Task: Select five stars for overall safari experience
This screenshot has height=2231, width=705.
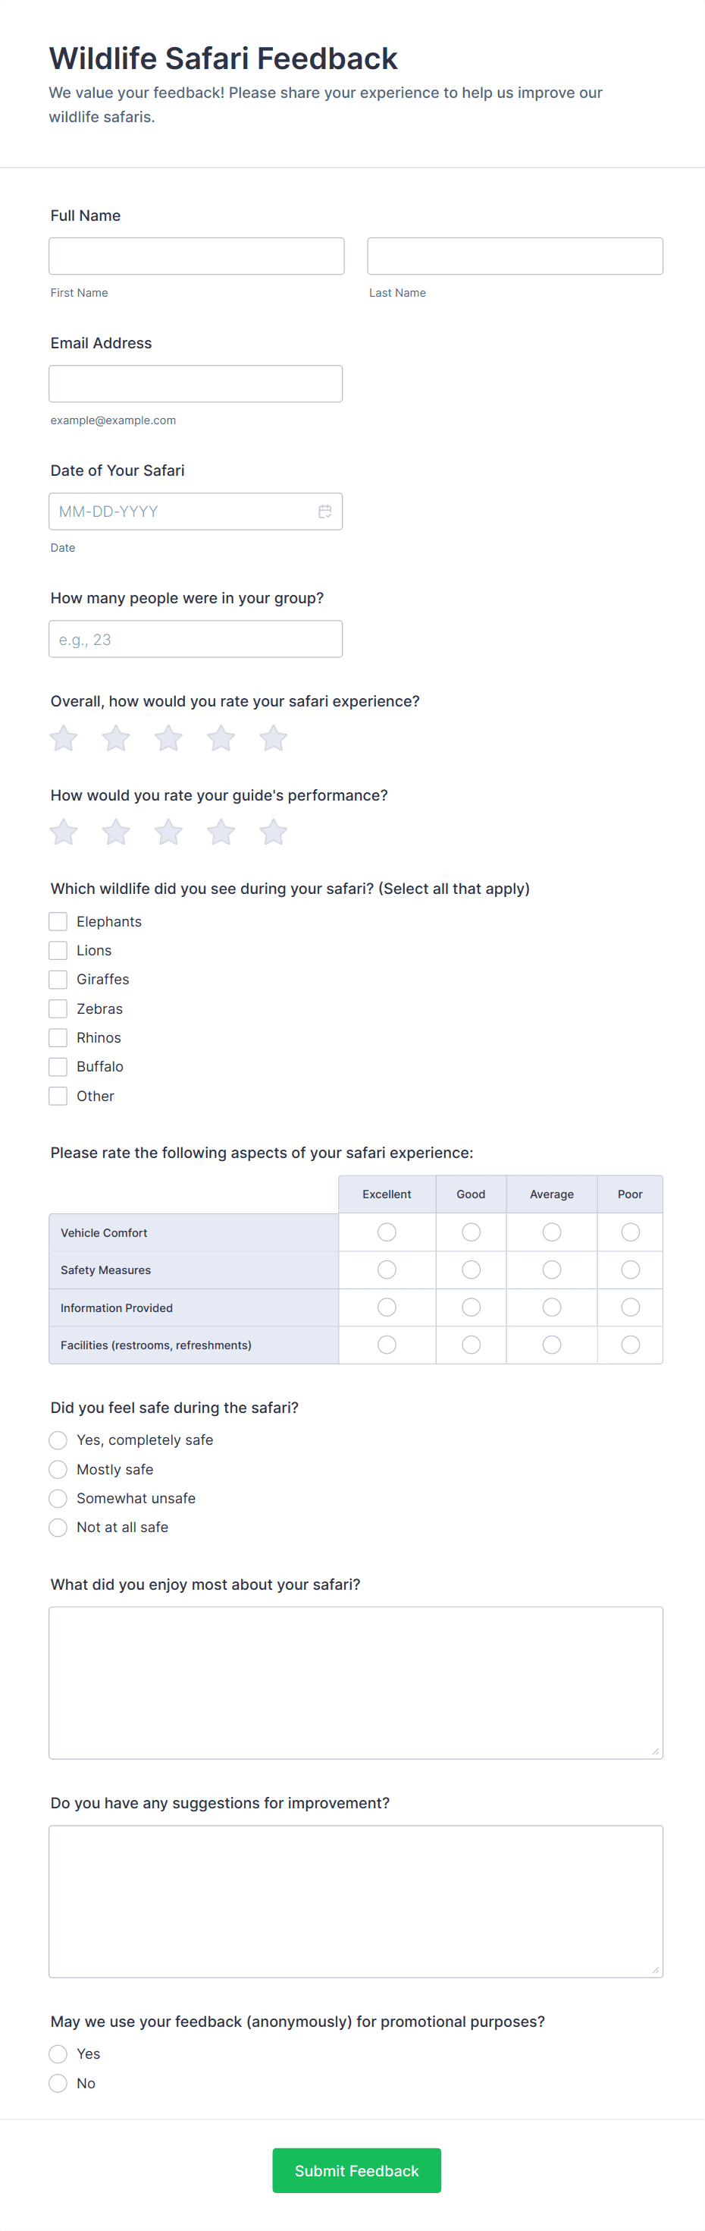Action: coord(272,738)
